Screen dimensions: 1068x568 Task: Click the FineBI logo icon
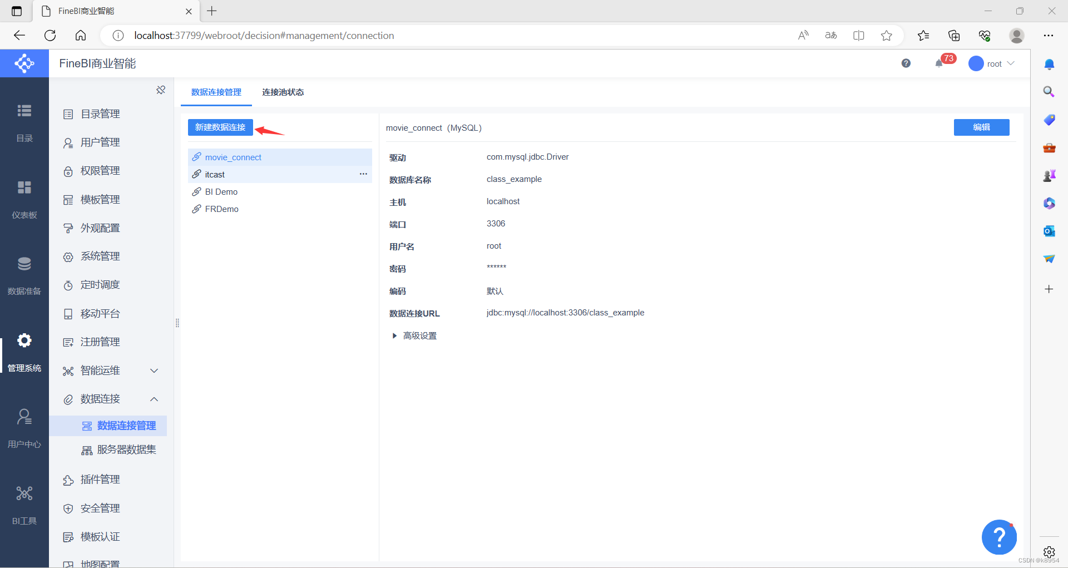24,63
